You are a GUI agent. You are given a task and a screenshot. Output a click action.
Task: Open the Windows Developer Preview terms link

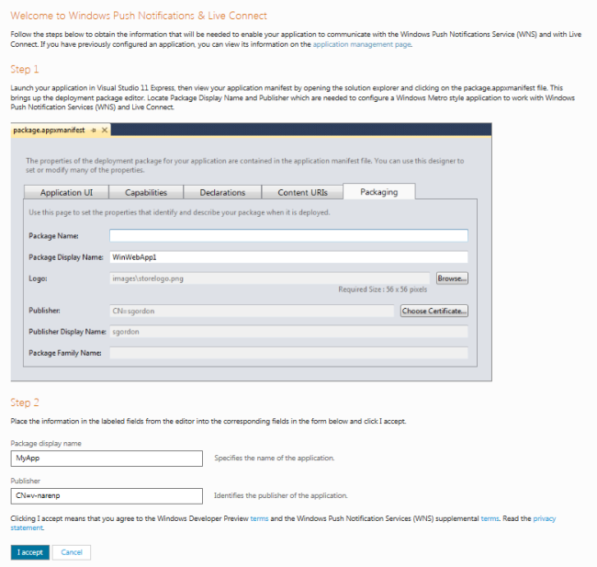click(x=259, y=518)
